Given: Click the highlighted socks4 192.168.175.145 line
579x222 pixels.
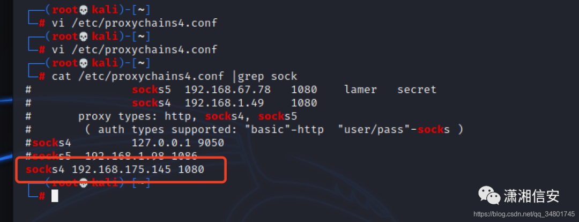Looking at the screenshot, I should pyautogui.click(x=115, y=169).
